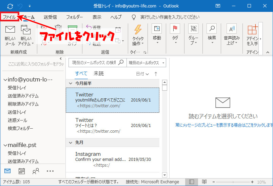Click the send/receive sync icon in title bar

(10, 6)
